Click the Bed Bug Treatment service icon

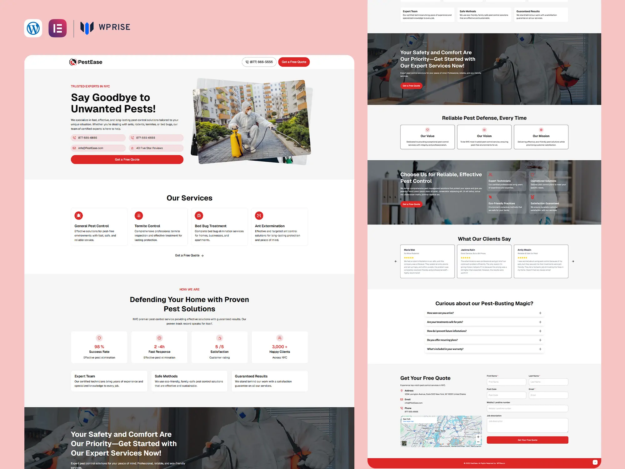tap(199, 215)
